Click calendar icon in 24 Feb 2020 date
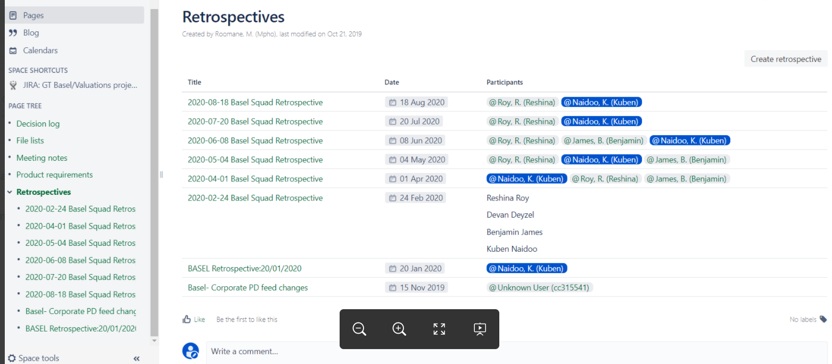832x364 pixels. coord(393,198)
